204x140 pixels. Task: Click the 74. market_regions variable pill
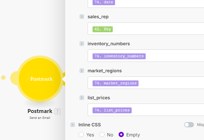(115, 83)
